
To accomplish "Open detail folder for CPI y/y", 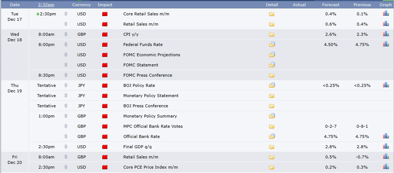I will coord(272,35).
